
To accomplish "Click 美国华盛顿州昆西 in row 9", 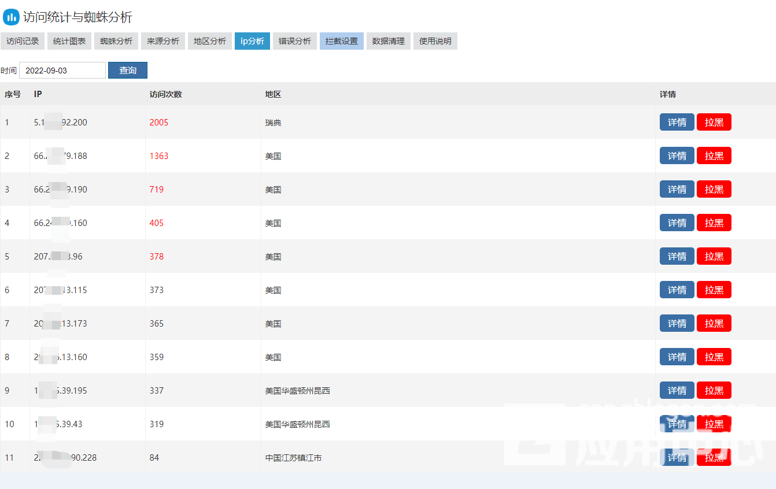I will pyautogui.click(x=297, y=391).
